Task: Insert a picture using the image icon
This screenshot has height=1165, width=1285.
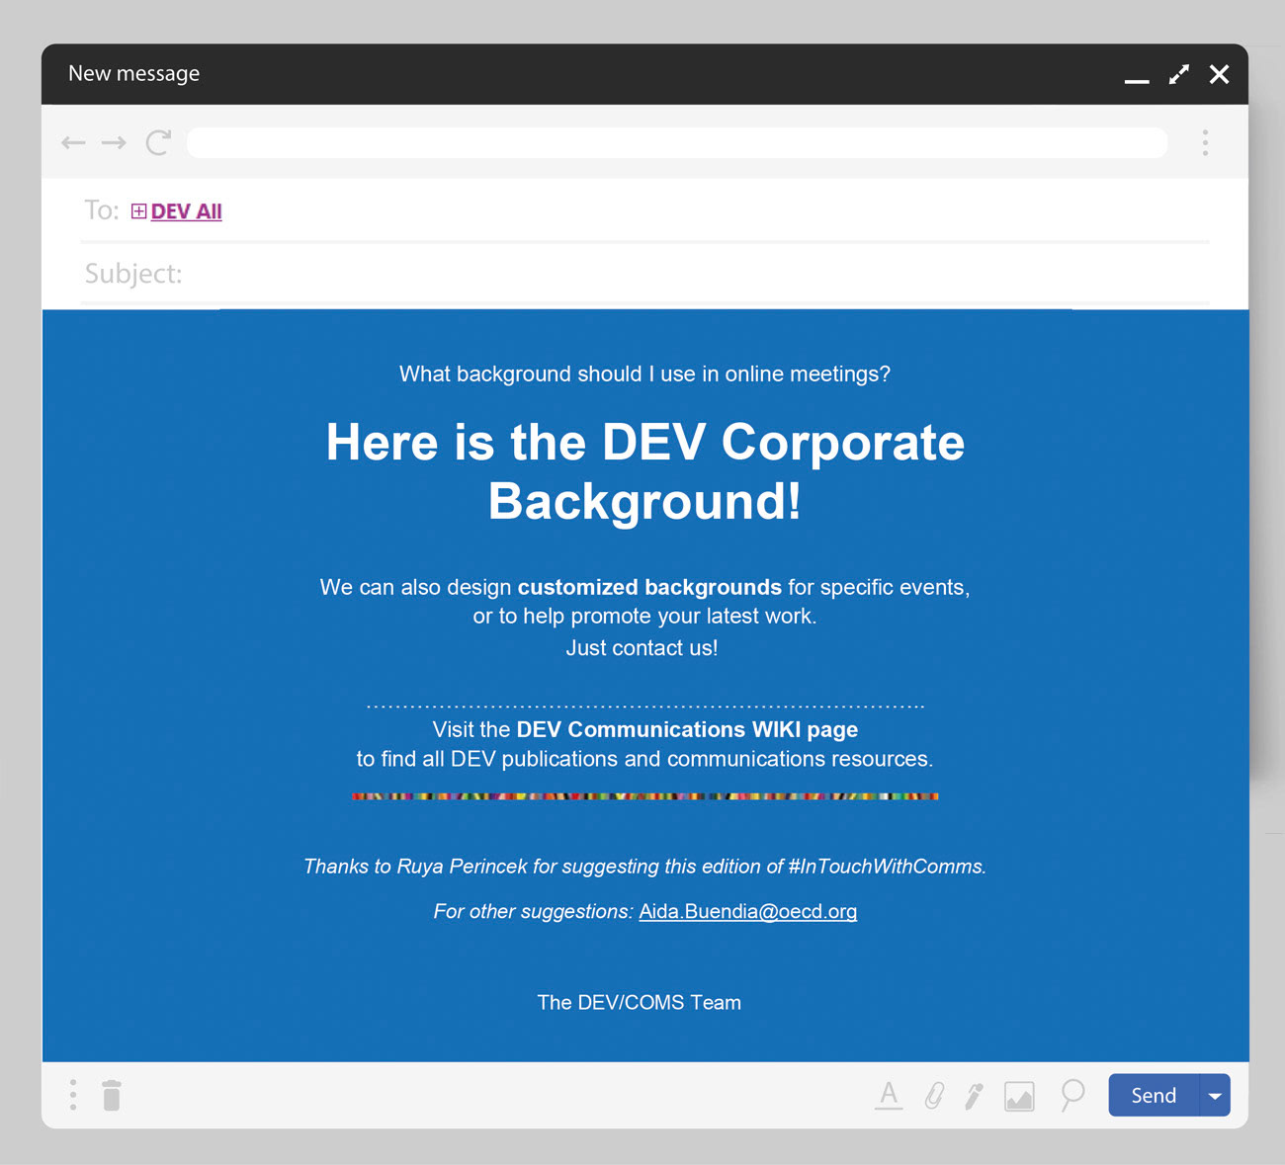Action: (x=1019, y=1095)
